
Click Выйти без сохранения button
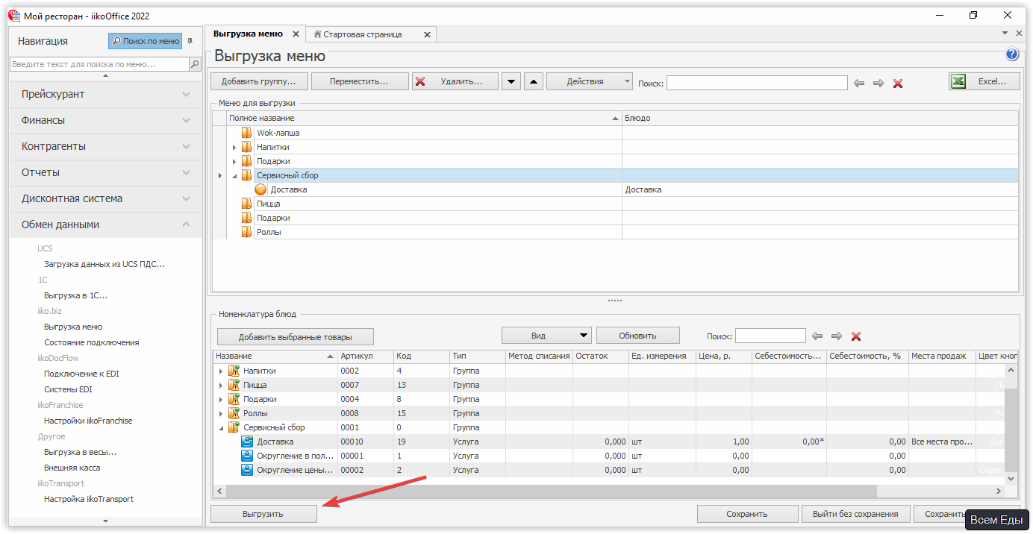857,514
